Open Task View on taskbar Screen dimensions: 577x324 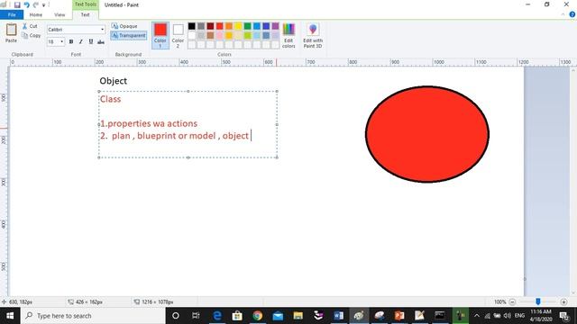point(196,316)
